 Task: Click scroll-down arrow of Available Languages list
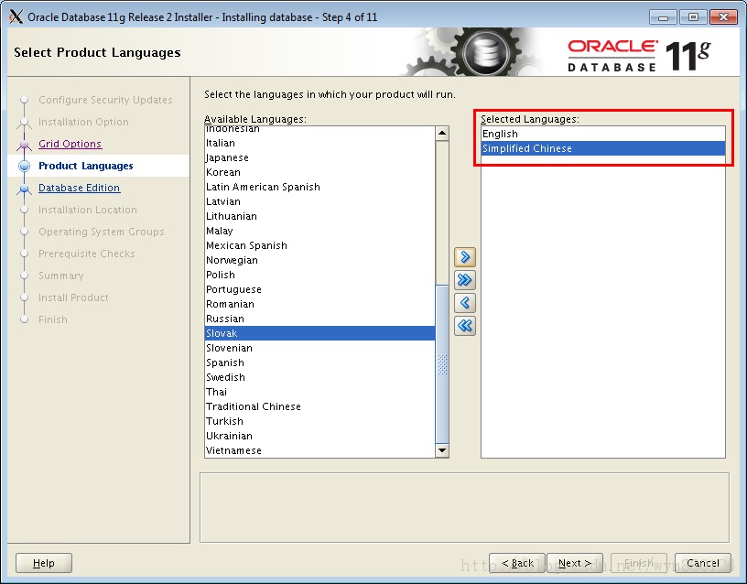pyautogui.click(x=442, y=449)
